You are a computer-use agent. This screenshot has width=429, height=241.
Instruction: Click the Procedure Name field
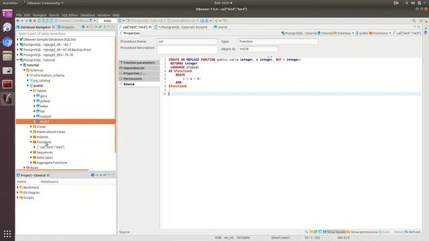point(187,42)
